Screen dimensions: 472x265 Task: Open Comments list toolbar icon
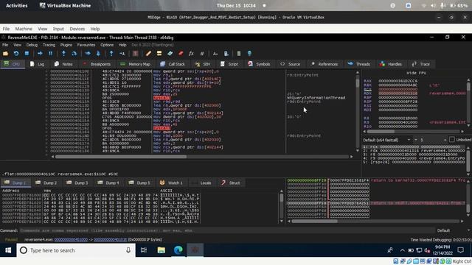(x=159, y=54)
